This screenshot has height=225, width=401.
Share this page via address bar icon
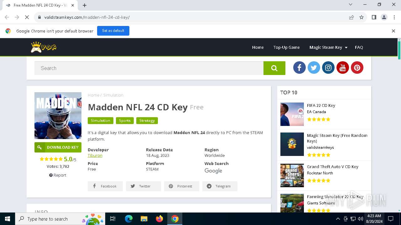coord(352,17)
